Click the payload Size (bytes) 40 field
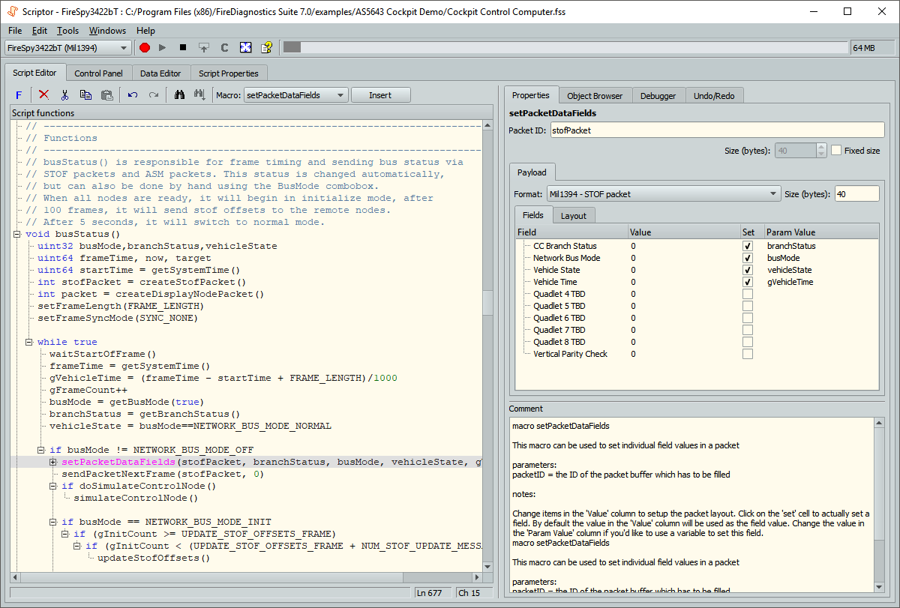 [856, 194]
